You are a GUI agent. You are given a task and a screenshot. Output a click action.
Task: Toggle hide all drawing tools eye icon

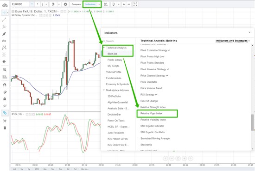[x=5, y=106]
